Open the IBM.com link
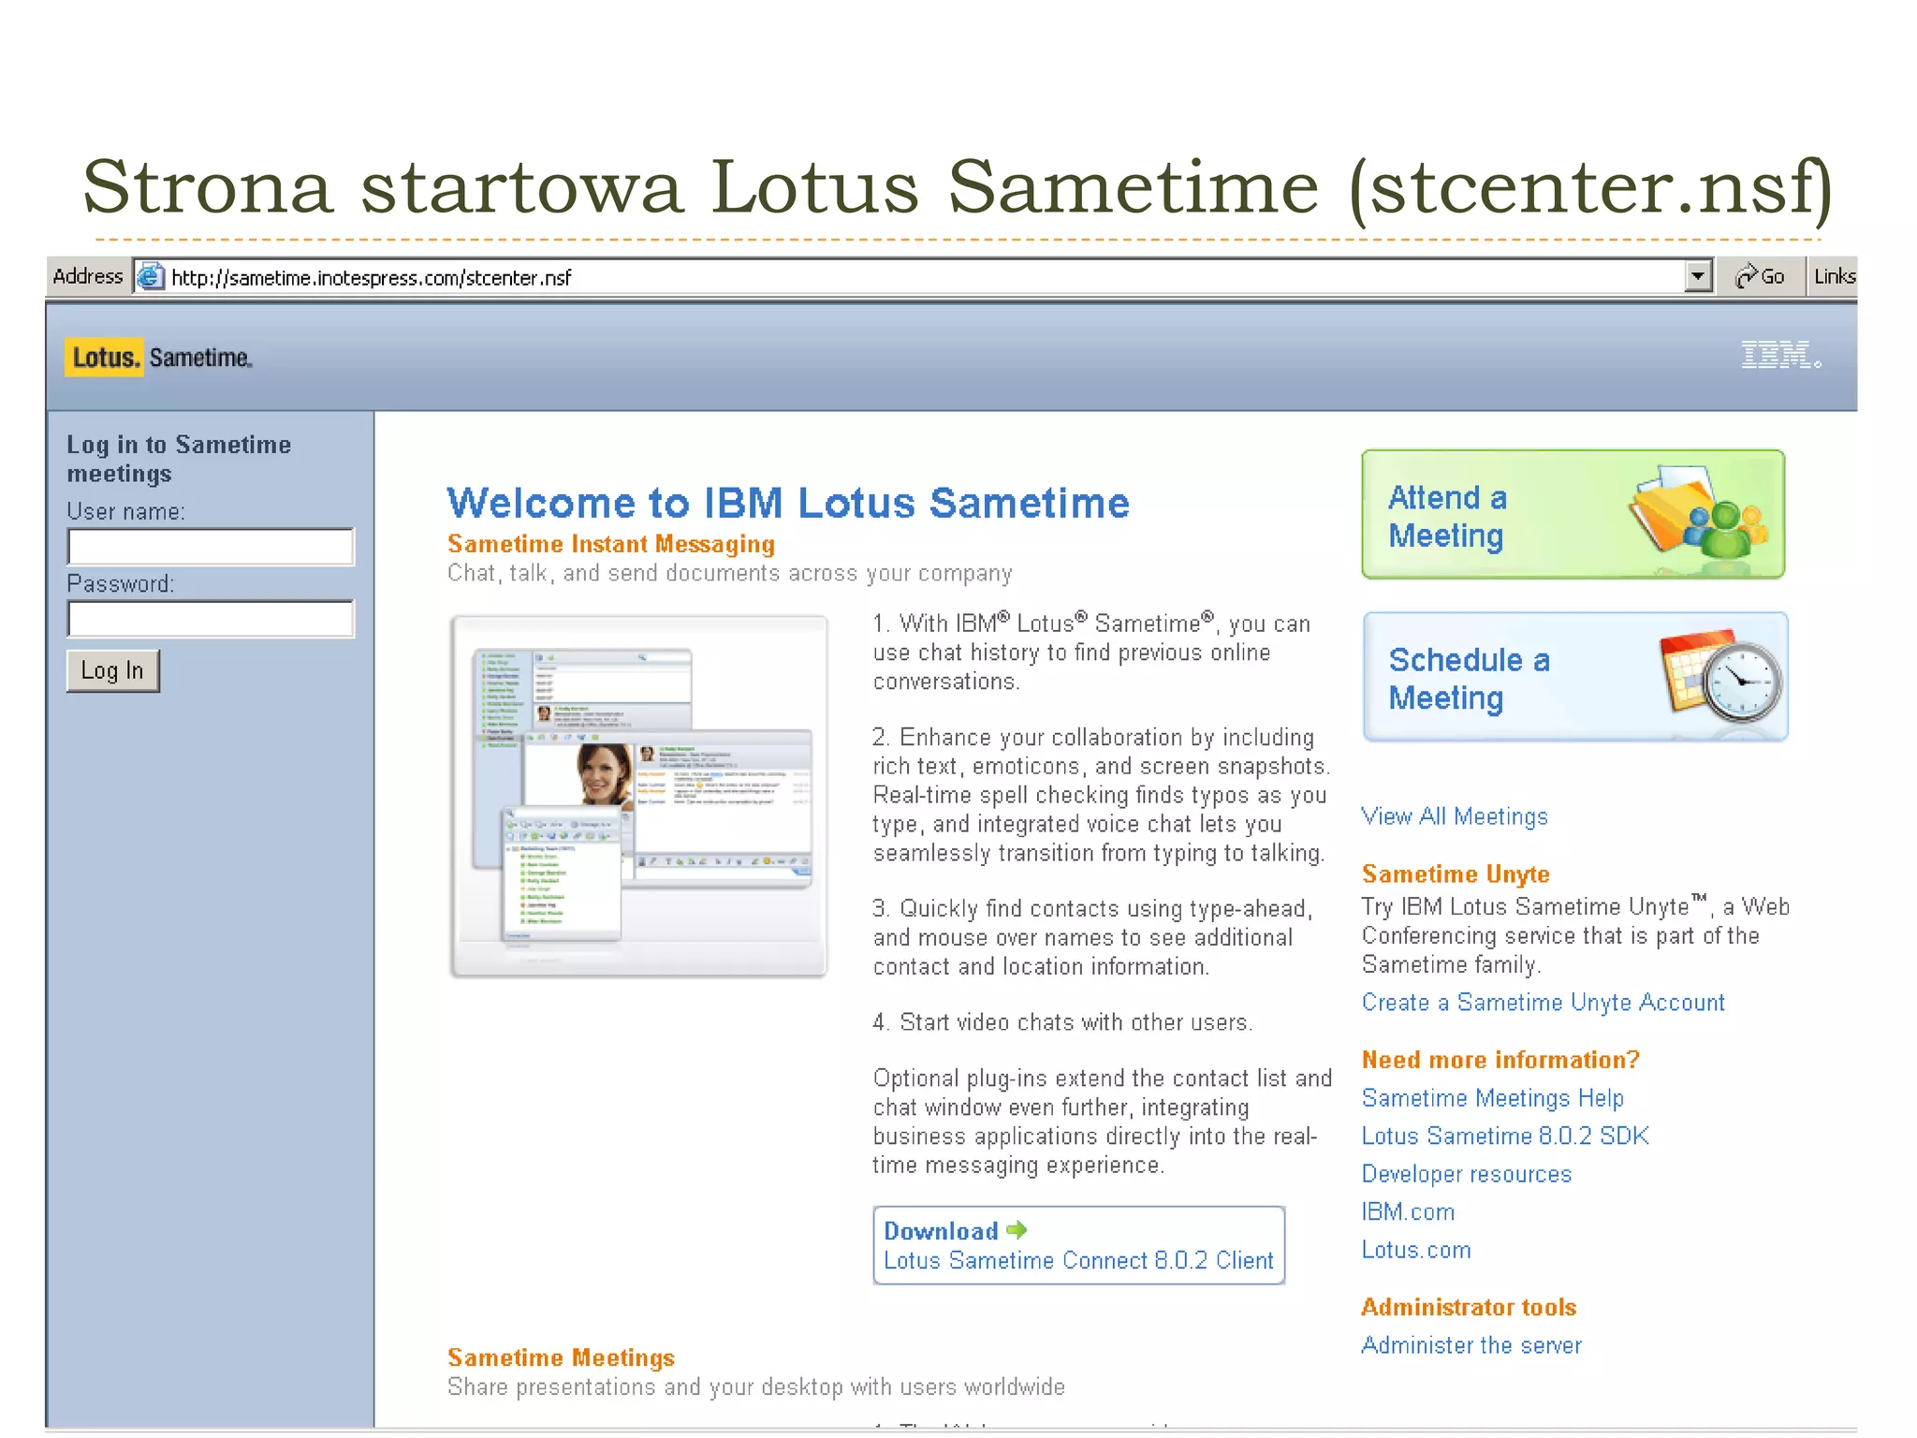The image size is (1917, 1438). tap(1408, 1212)
